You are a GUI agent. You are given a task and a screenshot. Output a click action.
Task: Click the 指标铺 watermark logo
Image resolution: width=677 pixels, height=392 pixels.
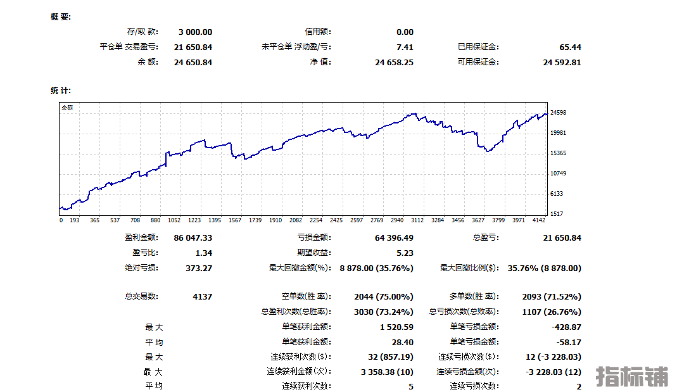[632, 376]
